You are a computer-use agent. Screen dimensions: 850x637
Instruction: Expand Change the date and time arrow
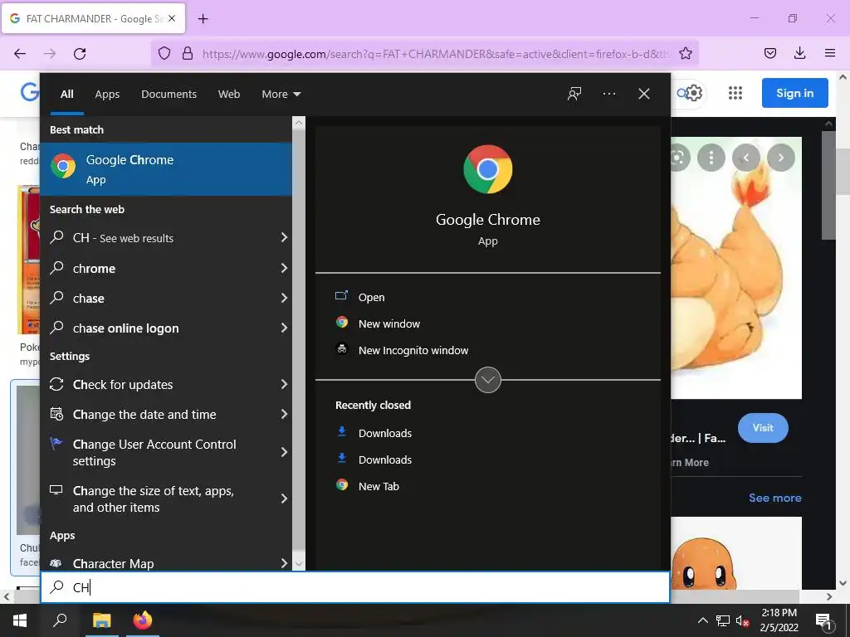pyautogui.click(x=284, y=414)
